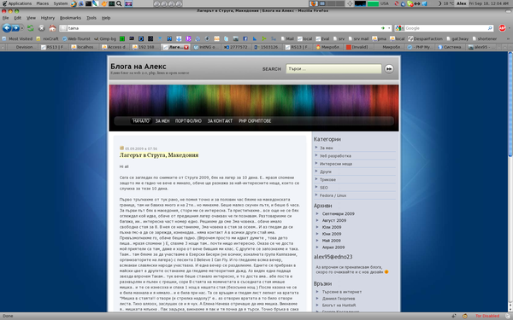Open the Adblock Plus red icon

[502, 28]
